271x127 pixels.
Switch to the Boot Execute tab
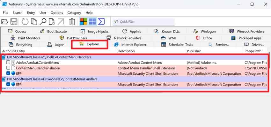[53, 31]
